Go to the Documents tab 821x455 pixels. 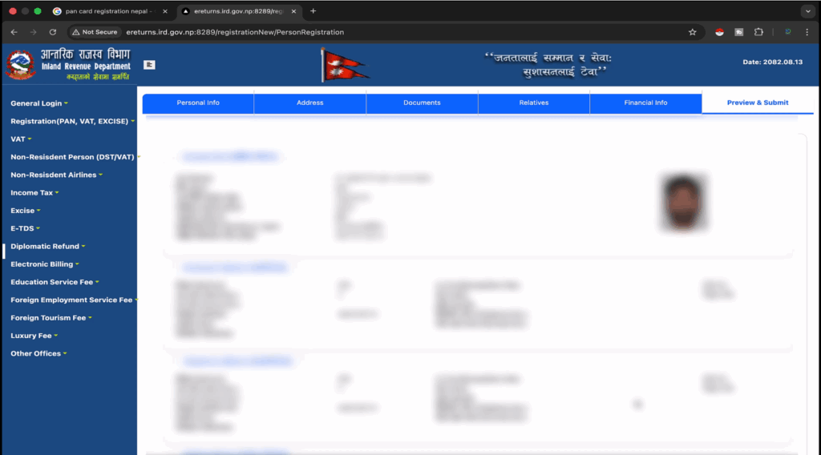pos(422,103)
